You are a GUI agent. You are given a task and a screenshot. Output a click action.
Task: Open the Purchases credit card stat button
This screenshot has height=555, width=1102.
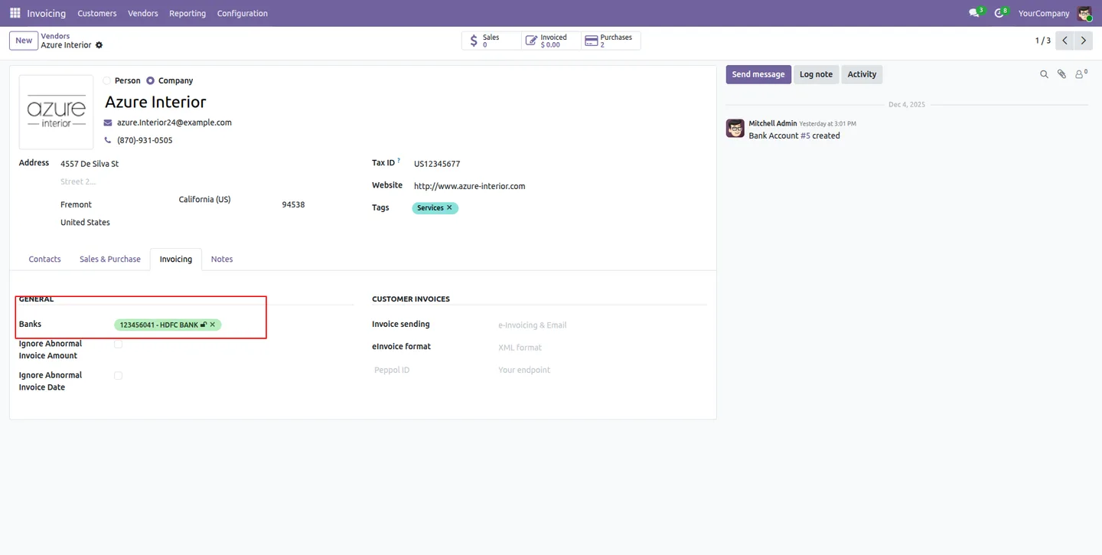(x=611, y=41)
